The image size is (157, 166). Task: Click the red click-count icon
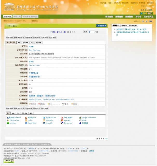pyautogui.click(x=39, y=104)
